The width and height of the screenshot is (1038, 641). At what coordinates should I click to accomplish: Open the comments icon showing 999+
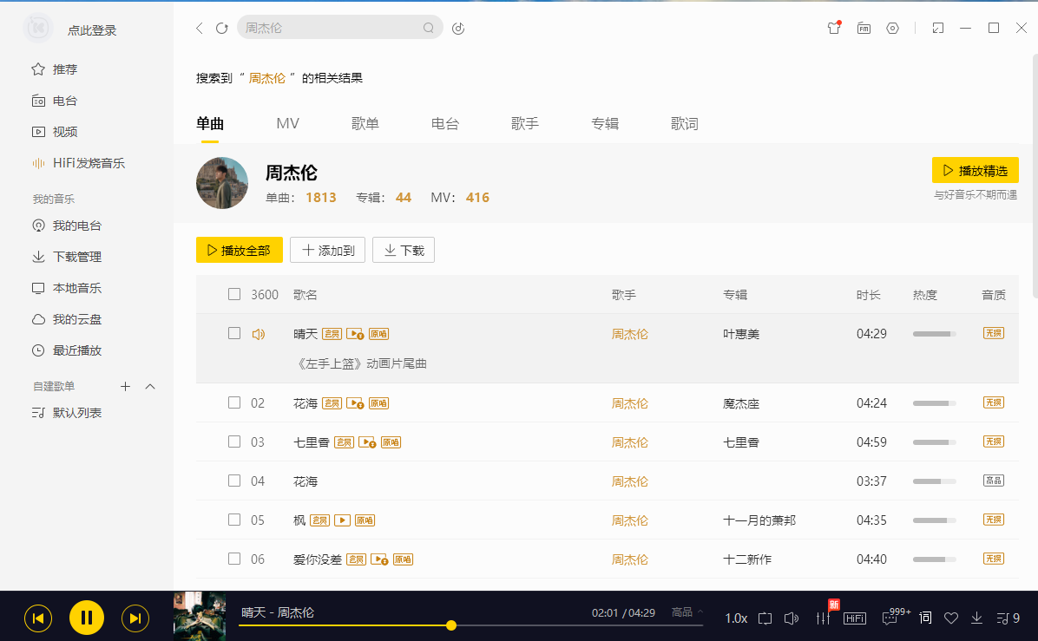pos(890,618)
